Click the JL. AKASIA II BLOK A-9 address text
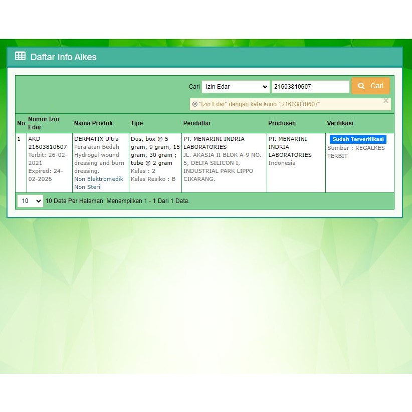This screenshot has height=412, width=412. pyautogui.click(x=223, y=167)
